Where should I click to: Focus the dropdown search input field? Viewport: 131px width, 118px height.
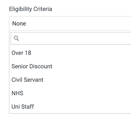click(x=71, y=38)
